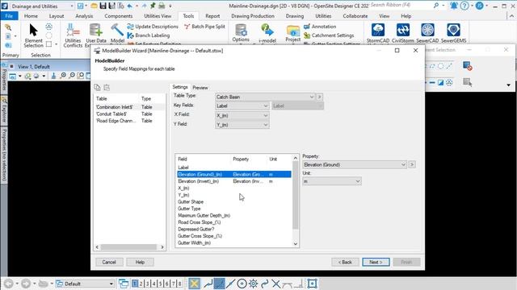Image resolution: width=517 pixels, height=290 pixels.
Task: Launch SewerCAD from the ribbon
Action: (427, 33)
